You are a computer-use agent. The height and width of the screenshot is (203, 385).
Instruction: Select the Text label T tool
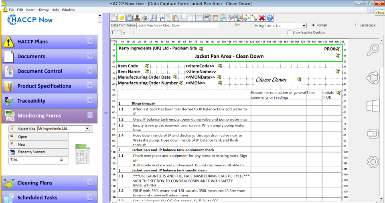coord(192,18)
